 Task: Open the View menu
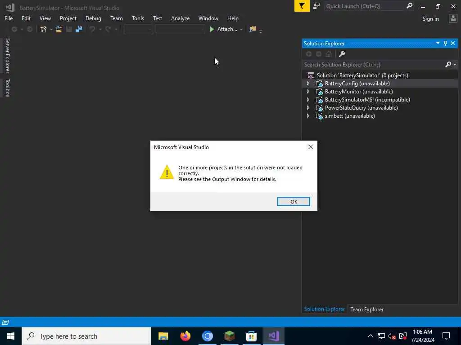click(x=45, y=18)
